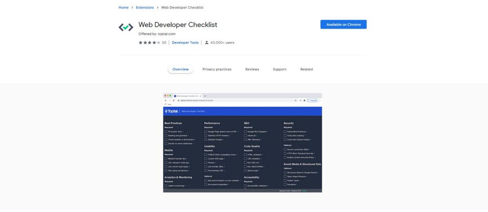Open the 50 ratings count
Viewport: 488px width, 212px height.
[x=164, y=43]
